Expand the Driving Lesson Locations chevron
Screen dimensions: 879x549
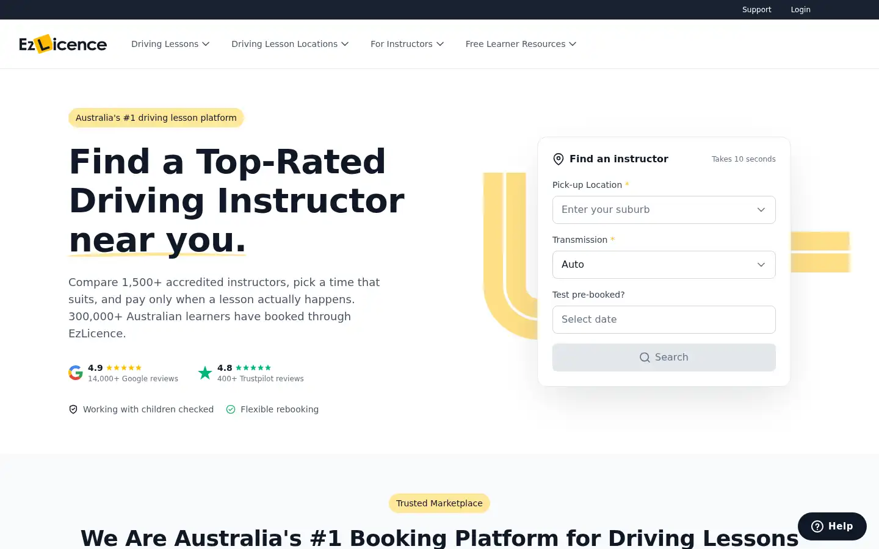pos(345,44)
